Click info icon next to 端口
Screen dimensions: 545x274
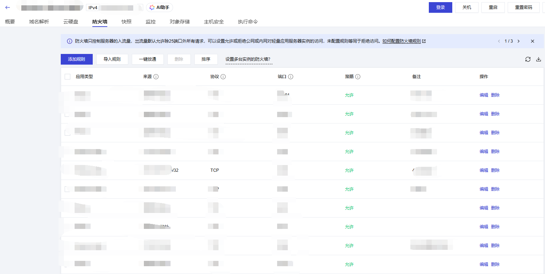pyautogui.click(x=291, y=77)
